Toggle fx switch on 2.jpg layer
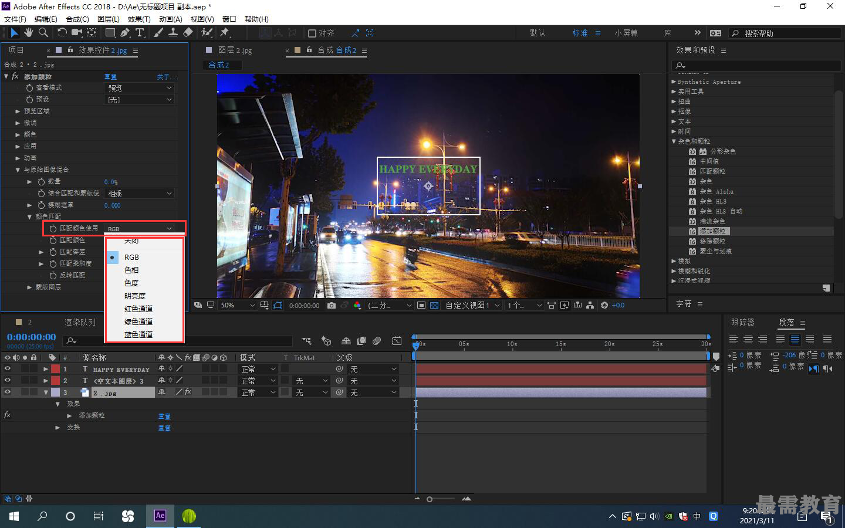The image size is (845, 528). (188, 392)
